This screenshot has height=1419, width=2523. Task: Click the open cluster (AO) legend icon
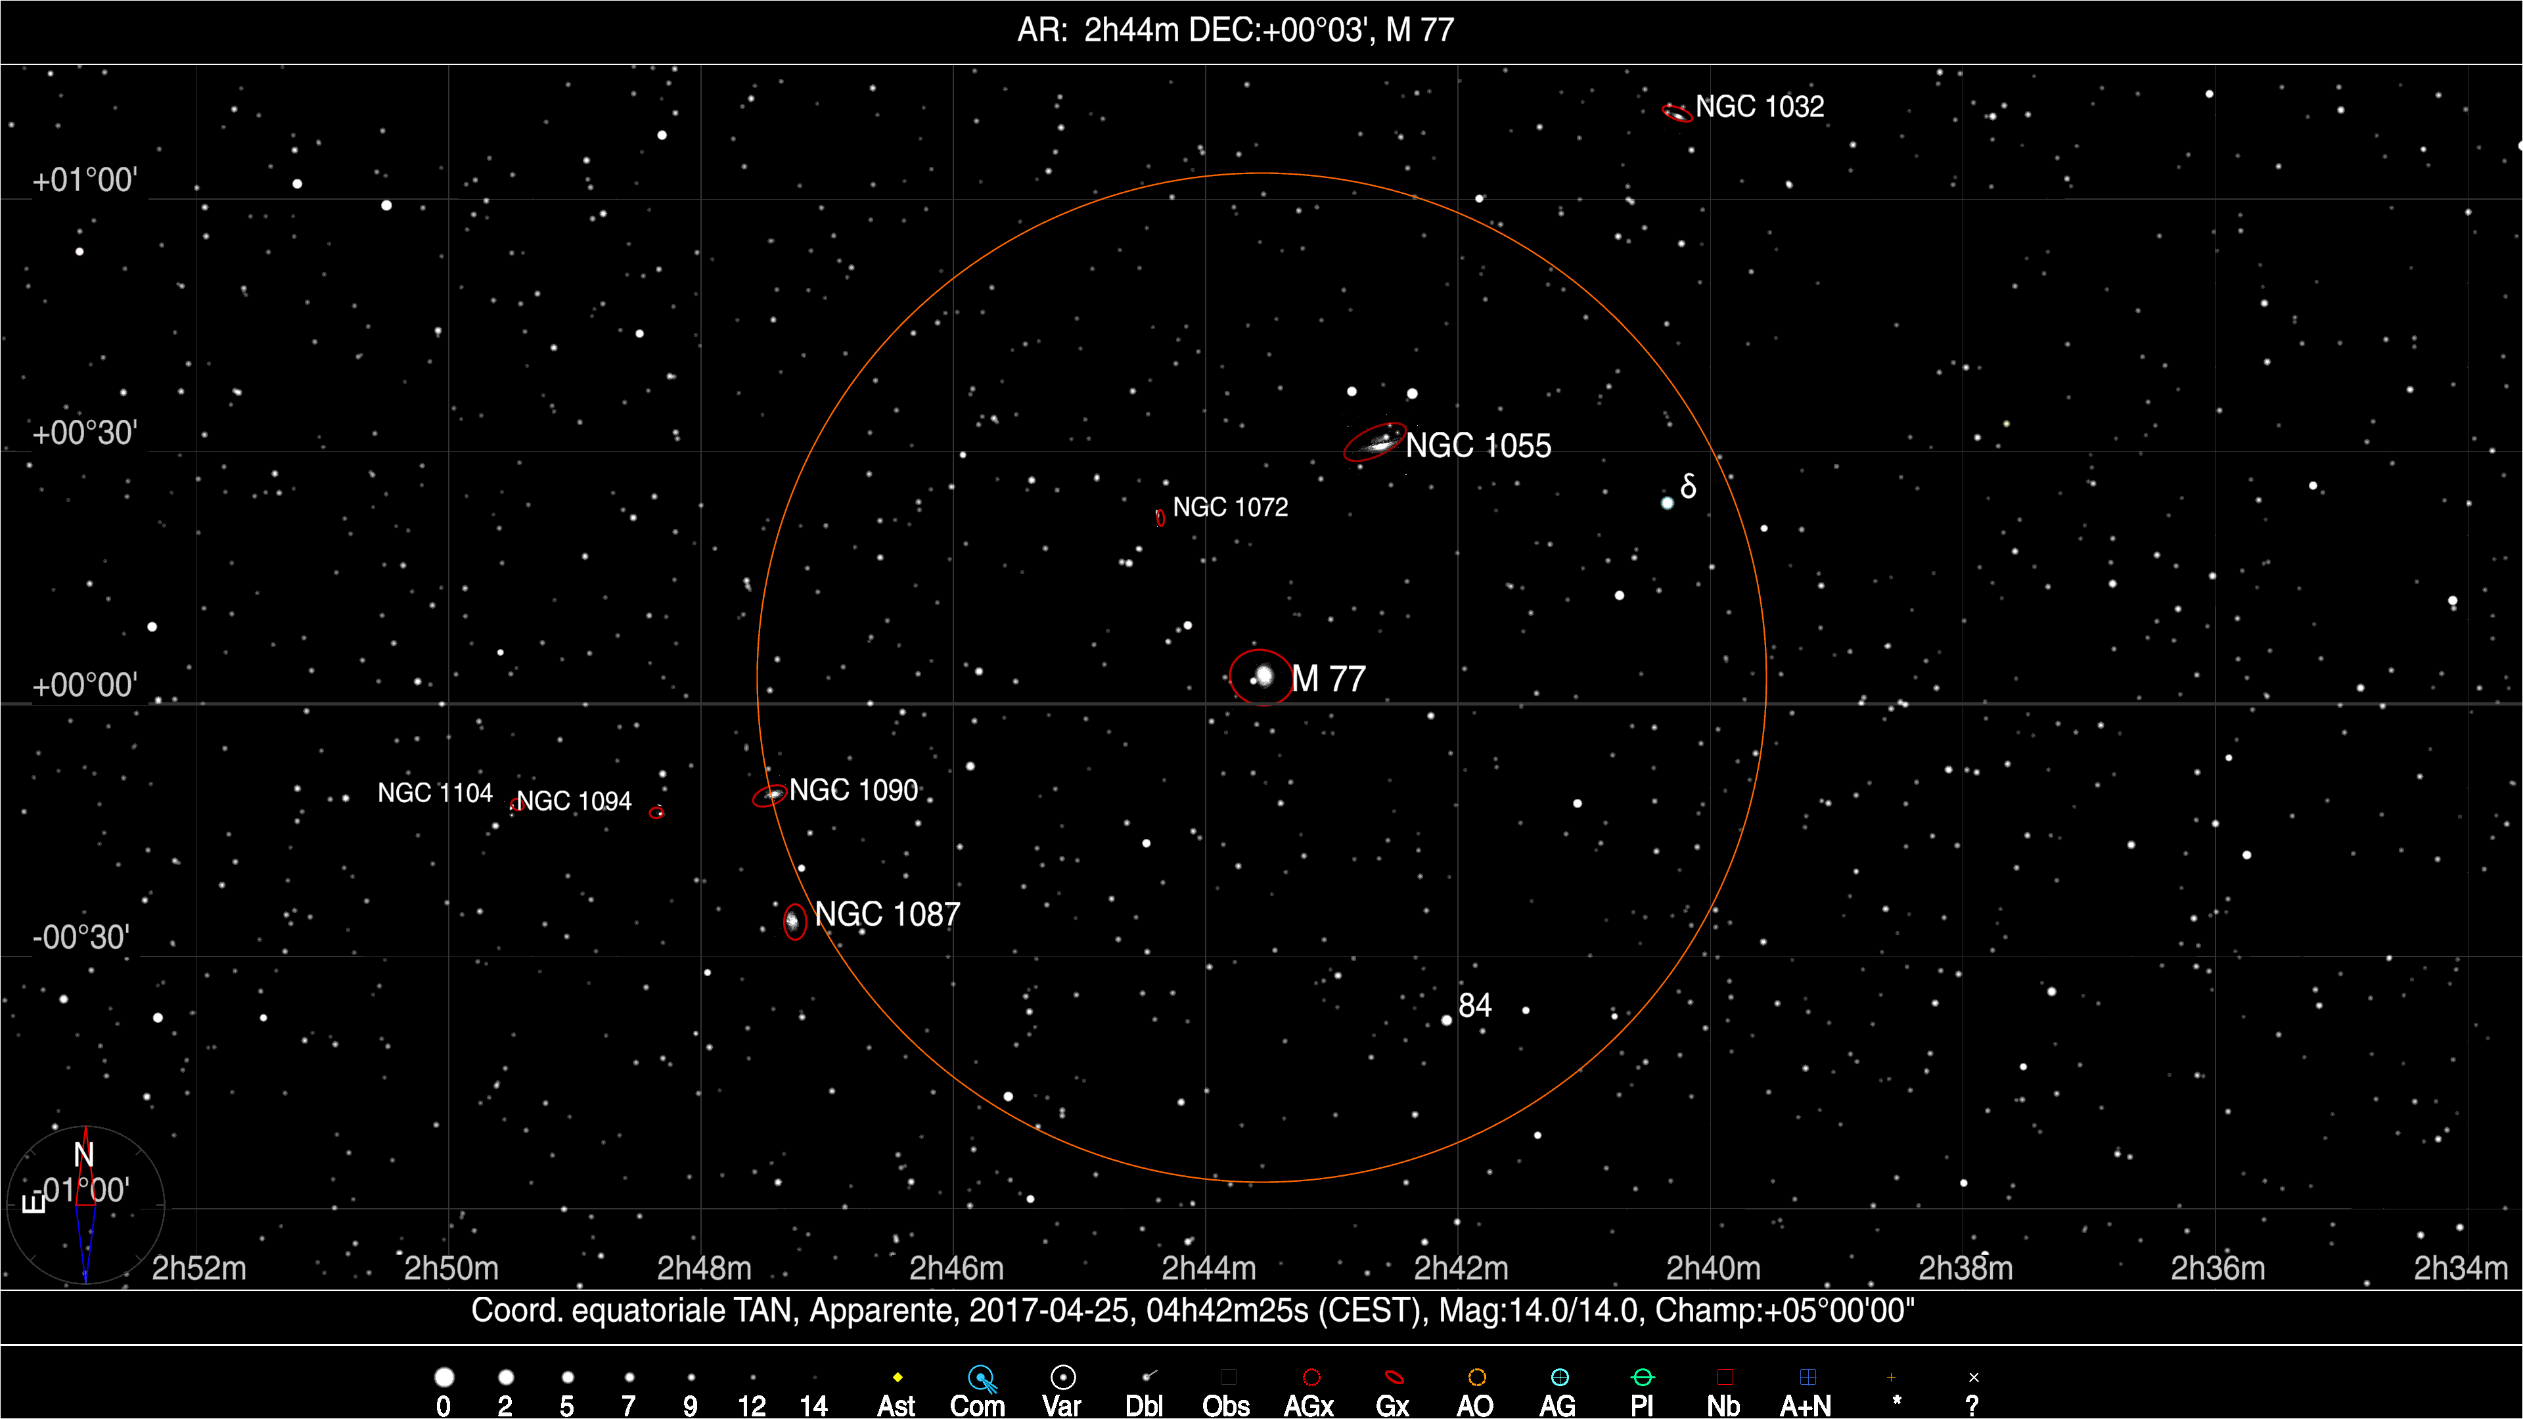pyautogui.click(x=1477, y=1378)
